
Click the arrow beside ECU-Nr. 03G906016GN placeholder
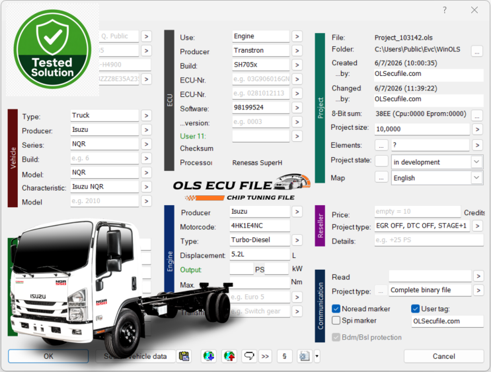[297, 79]
